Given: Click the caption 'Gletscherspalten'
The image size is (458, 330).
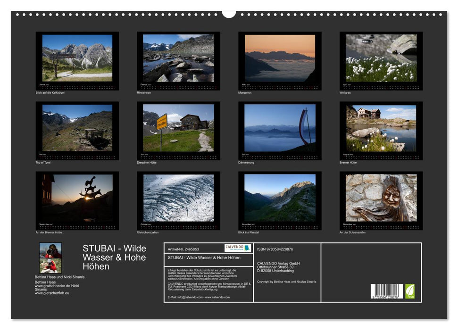Looking at the screenshot, I should [148, 232].
